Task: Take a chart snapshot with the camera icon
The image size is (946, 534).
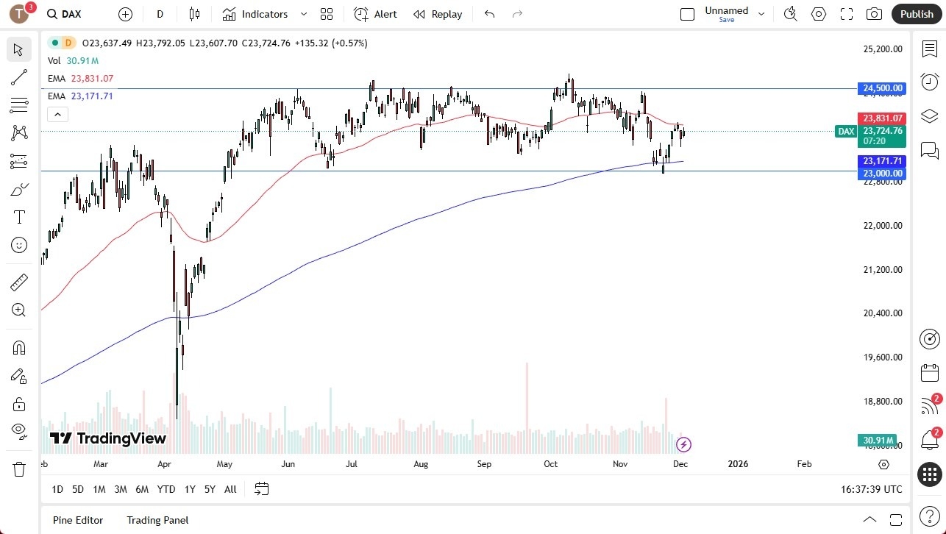Action: tap(874, 13)
